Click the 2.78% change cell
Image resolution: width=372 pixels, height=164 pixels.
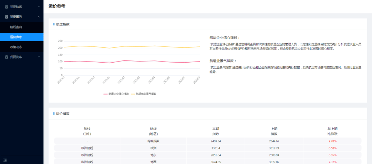point(332,141)
